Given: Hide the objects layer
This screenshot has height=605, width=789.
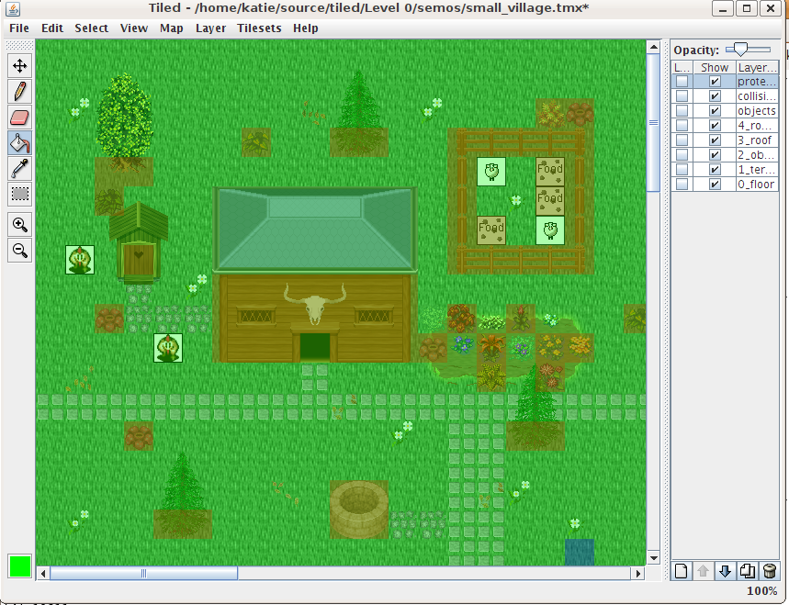Looking at the screenshot, I should tap(715, 111).
